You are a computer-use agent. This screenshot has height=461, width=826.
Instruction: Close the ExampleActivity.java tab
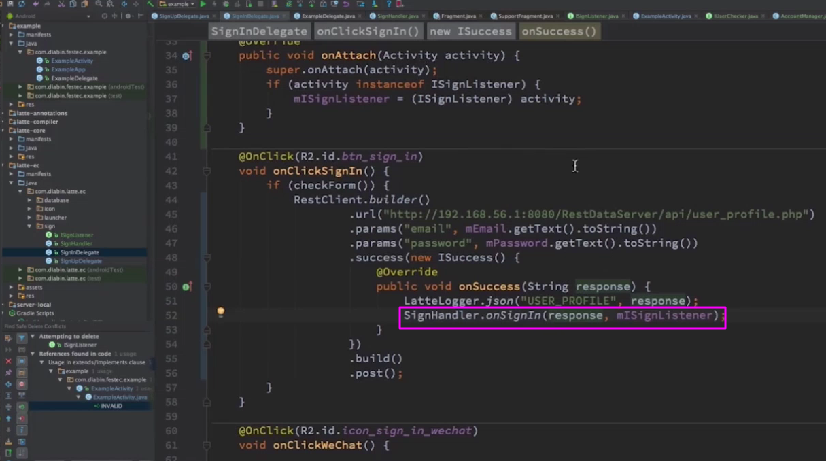pyautogui.click(x=695, y=16)
